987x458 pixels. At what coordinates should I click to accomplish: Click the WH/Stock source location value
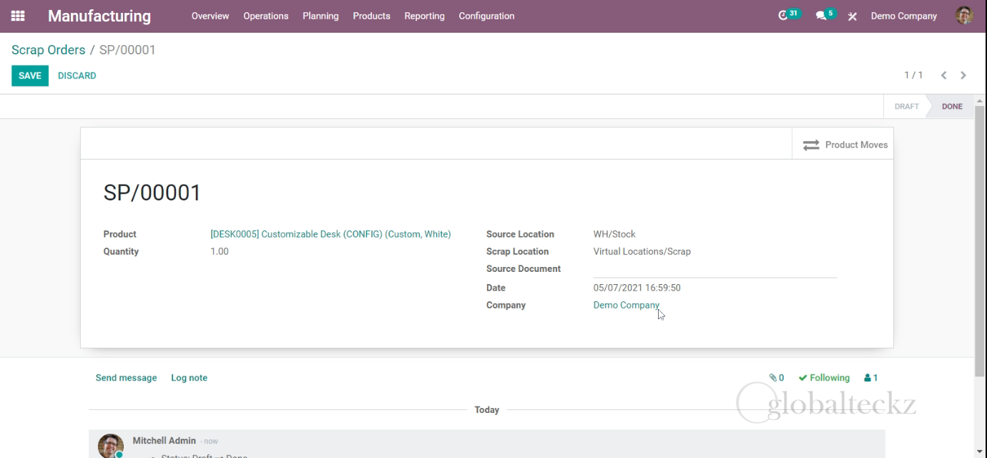[x=614, y=234]
